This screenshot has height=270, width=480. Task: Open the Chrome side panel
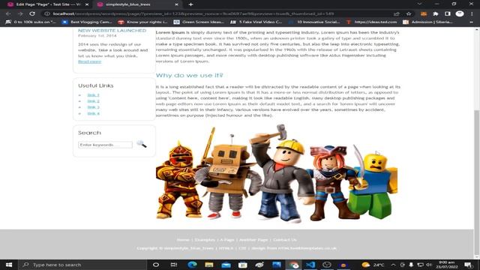click(448, 13)
